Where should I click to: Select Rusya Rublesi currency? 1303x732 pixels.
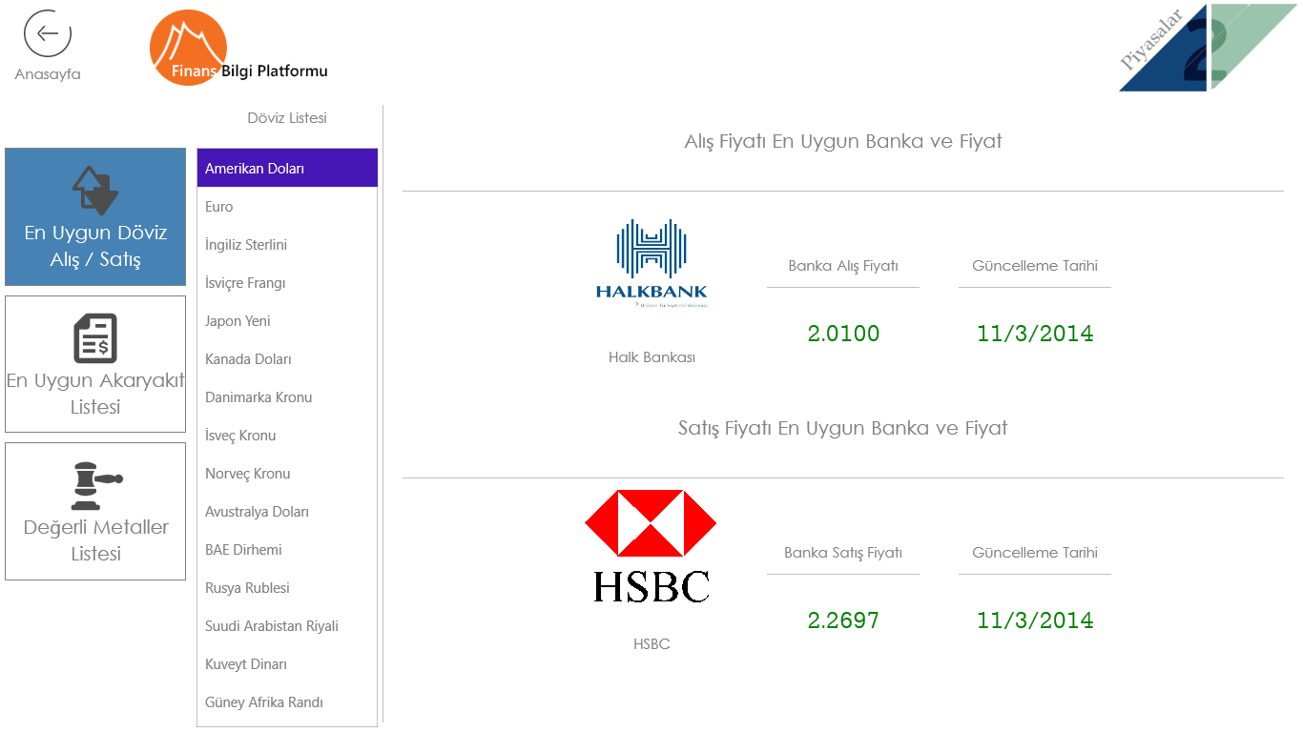(287, 588)
